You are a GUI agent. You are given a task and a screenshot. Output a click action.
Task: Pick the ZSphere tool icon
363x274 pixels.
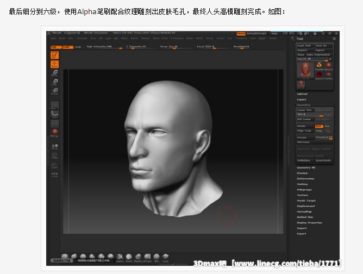319,75
